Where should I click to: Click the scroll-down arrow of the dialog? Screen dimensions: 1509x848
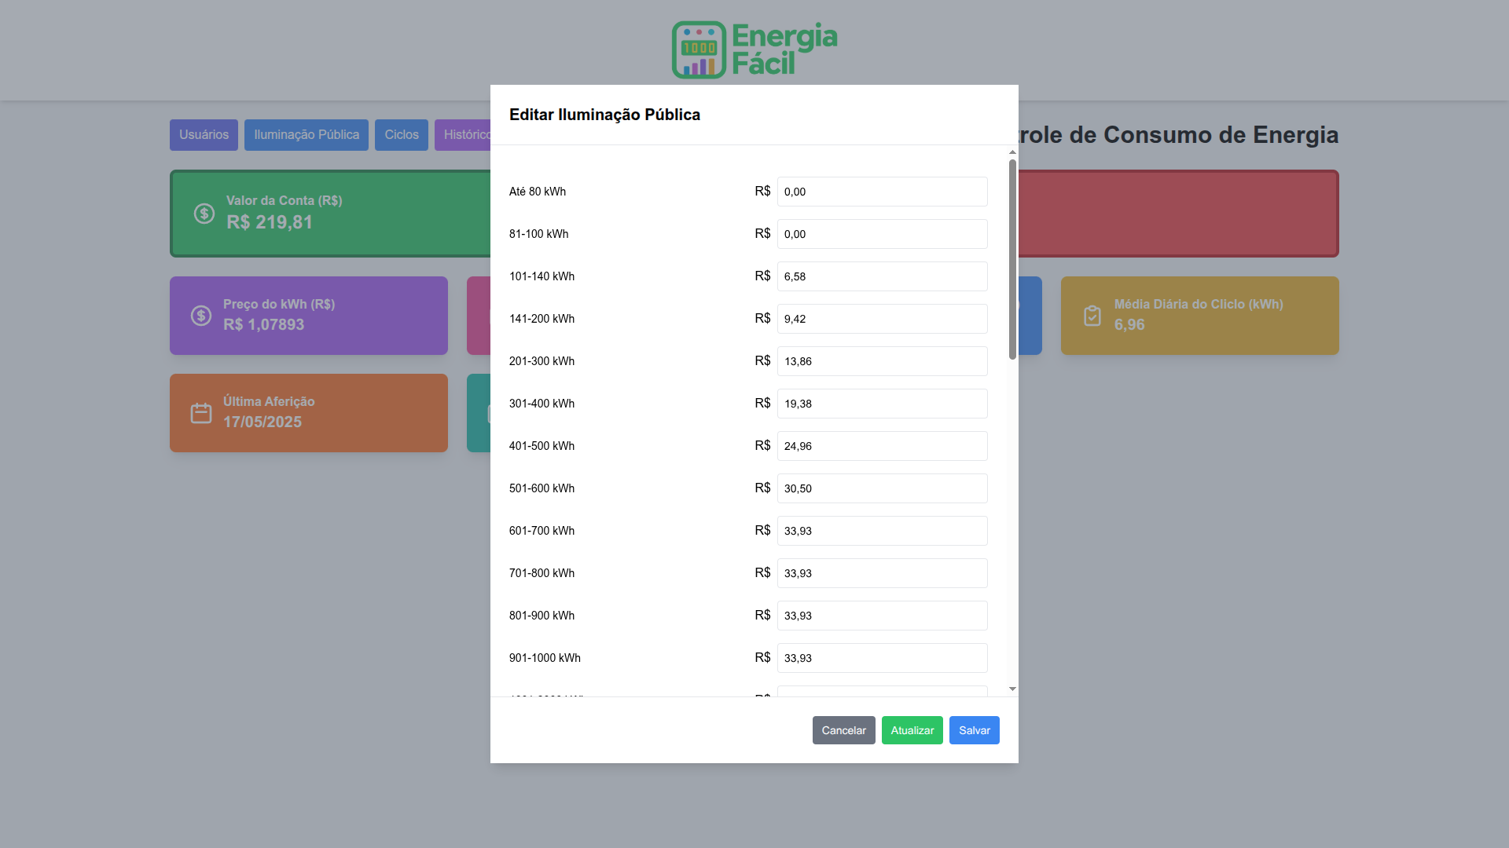click(1012, 689)
